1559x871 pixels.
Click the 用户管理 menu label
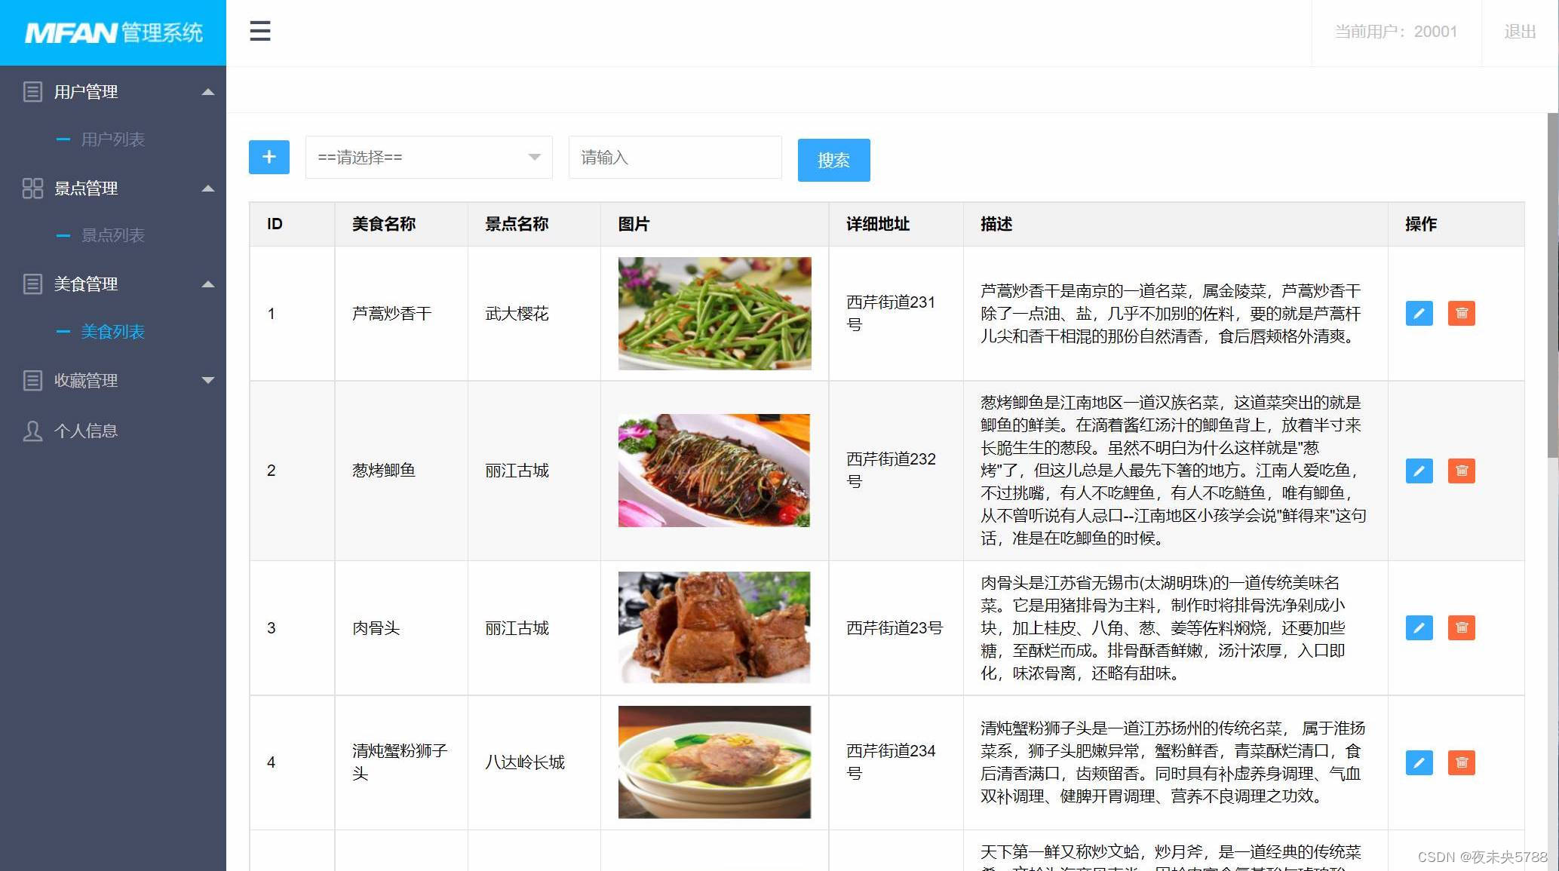pos(85,92)
